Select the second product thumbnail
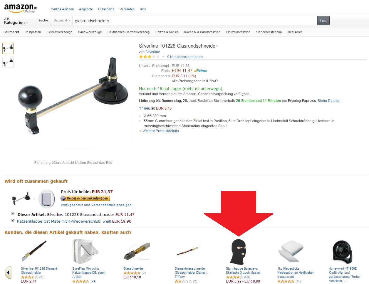Viewport: 369px width, 284px height. 8,62
